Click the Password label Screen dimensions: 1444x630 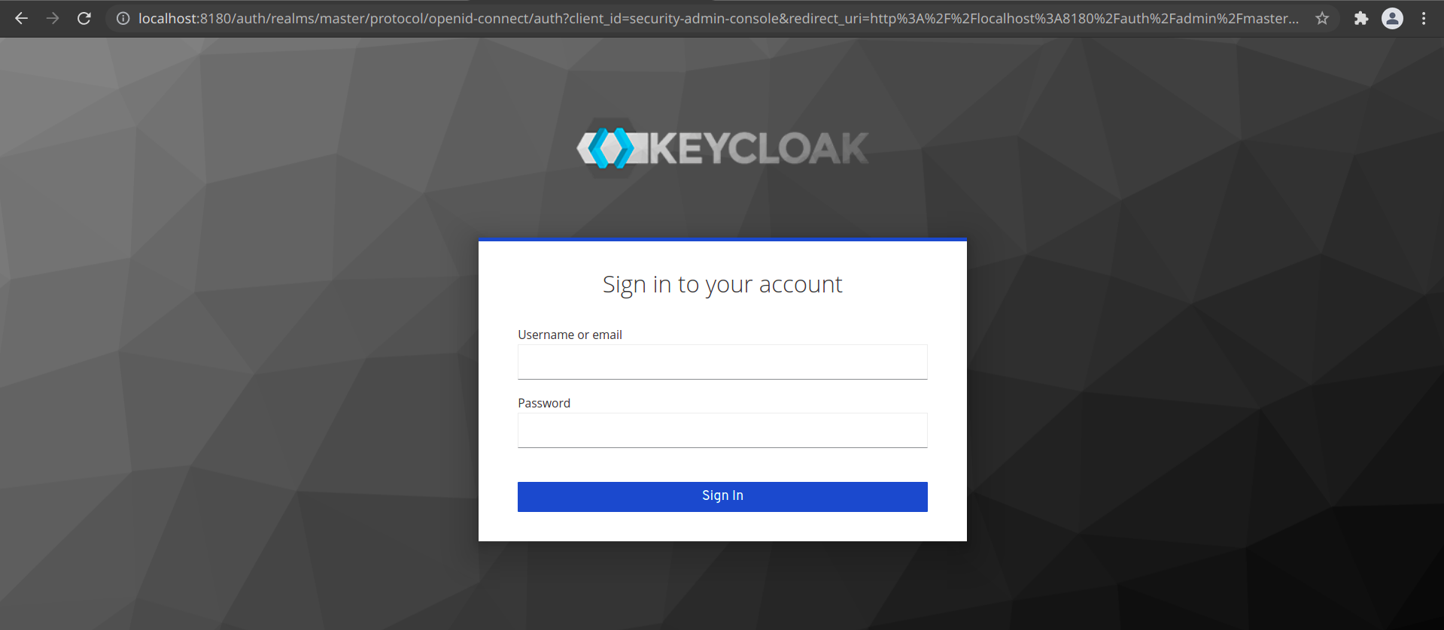point(543,403)
